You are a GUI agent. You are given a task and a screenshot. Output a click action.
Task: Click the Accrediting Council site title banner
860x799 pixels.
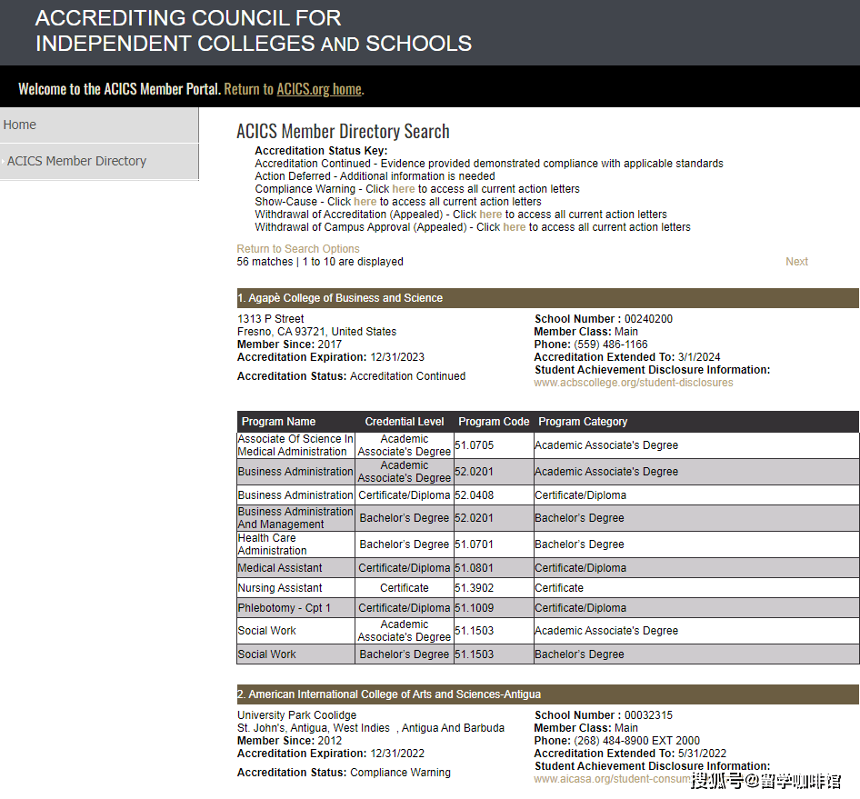tap(253, 31)
